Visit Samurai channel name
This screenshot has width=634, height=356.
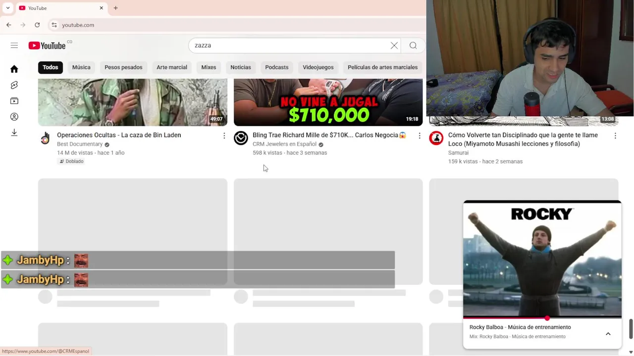pos(458,153)
